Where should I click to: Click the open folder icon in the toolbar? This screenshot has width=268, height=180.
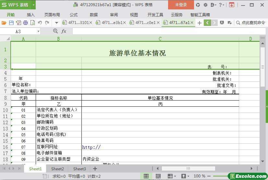click(x=4, y=23)
